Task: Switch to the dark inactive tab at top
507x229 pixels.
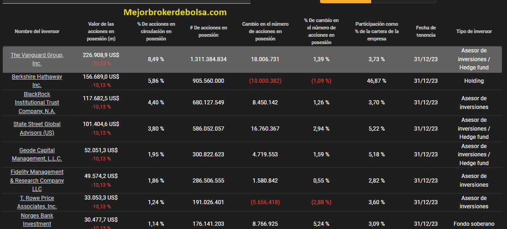Action: coord(403,2)
